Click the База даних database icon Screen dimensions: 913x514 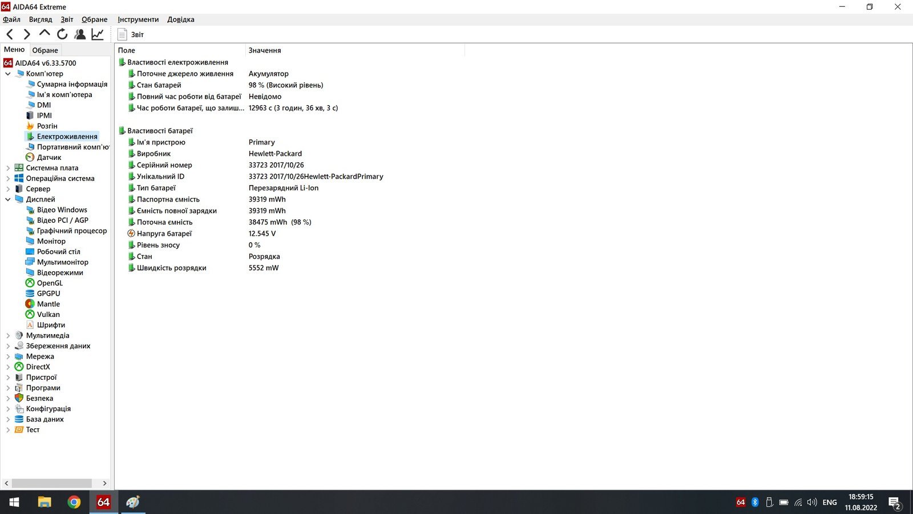pyautogui.click(x=19, y=419)
